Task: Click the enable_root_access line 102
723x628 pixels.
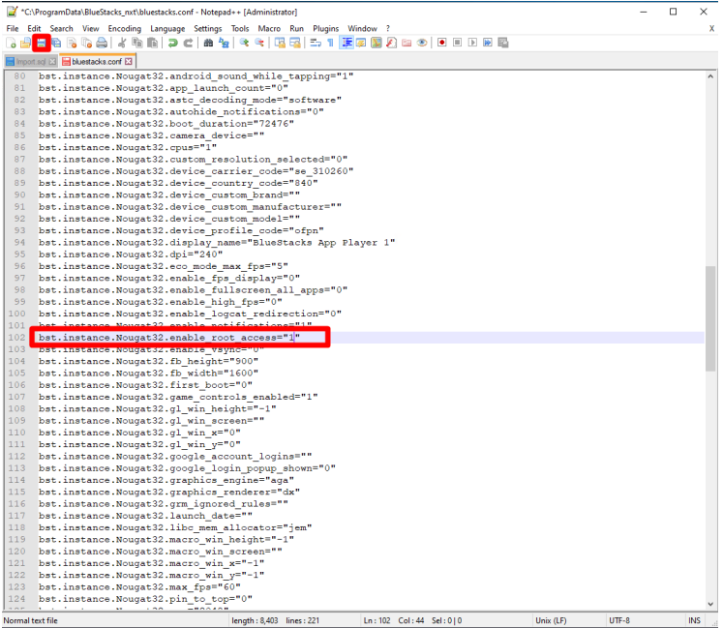Action: (x=169, y=338)
